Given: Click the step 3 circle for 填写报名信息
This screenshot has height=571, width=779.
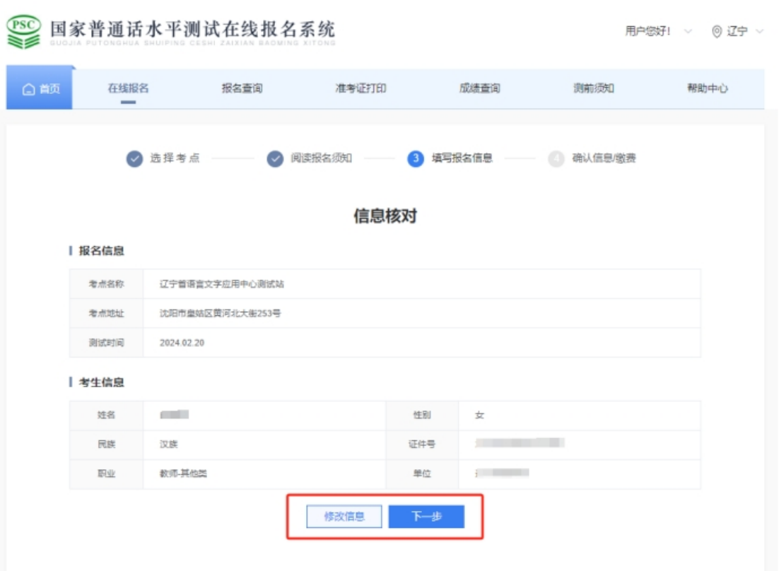Looking at the screenshot, I should pos(416,159).
